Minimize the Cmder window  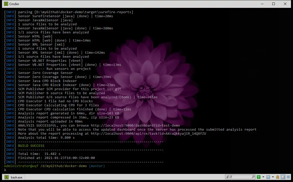tap(262, 4)
